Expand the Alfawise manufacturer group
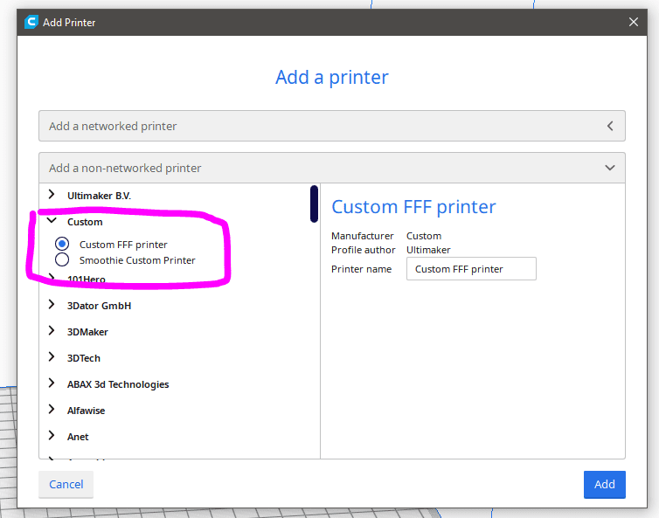Viewport: 659px width, 518px height. 52,411
